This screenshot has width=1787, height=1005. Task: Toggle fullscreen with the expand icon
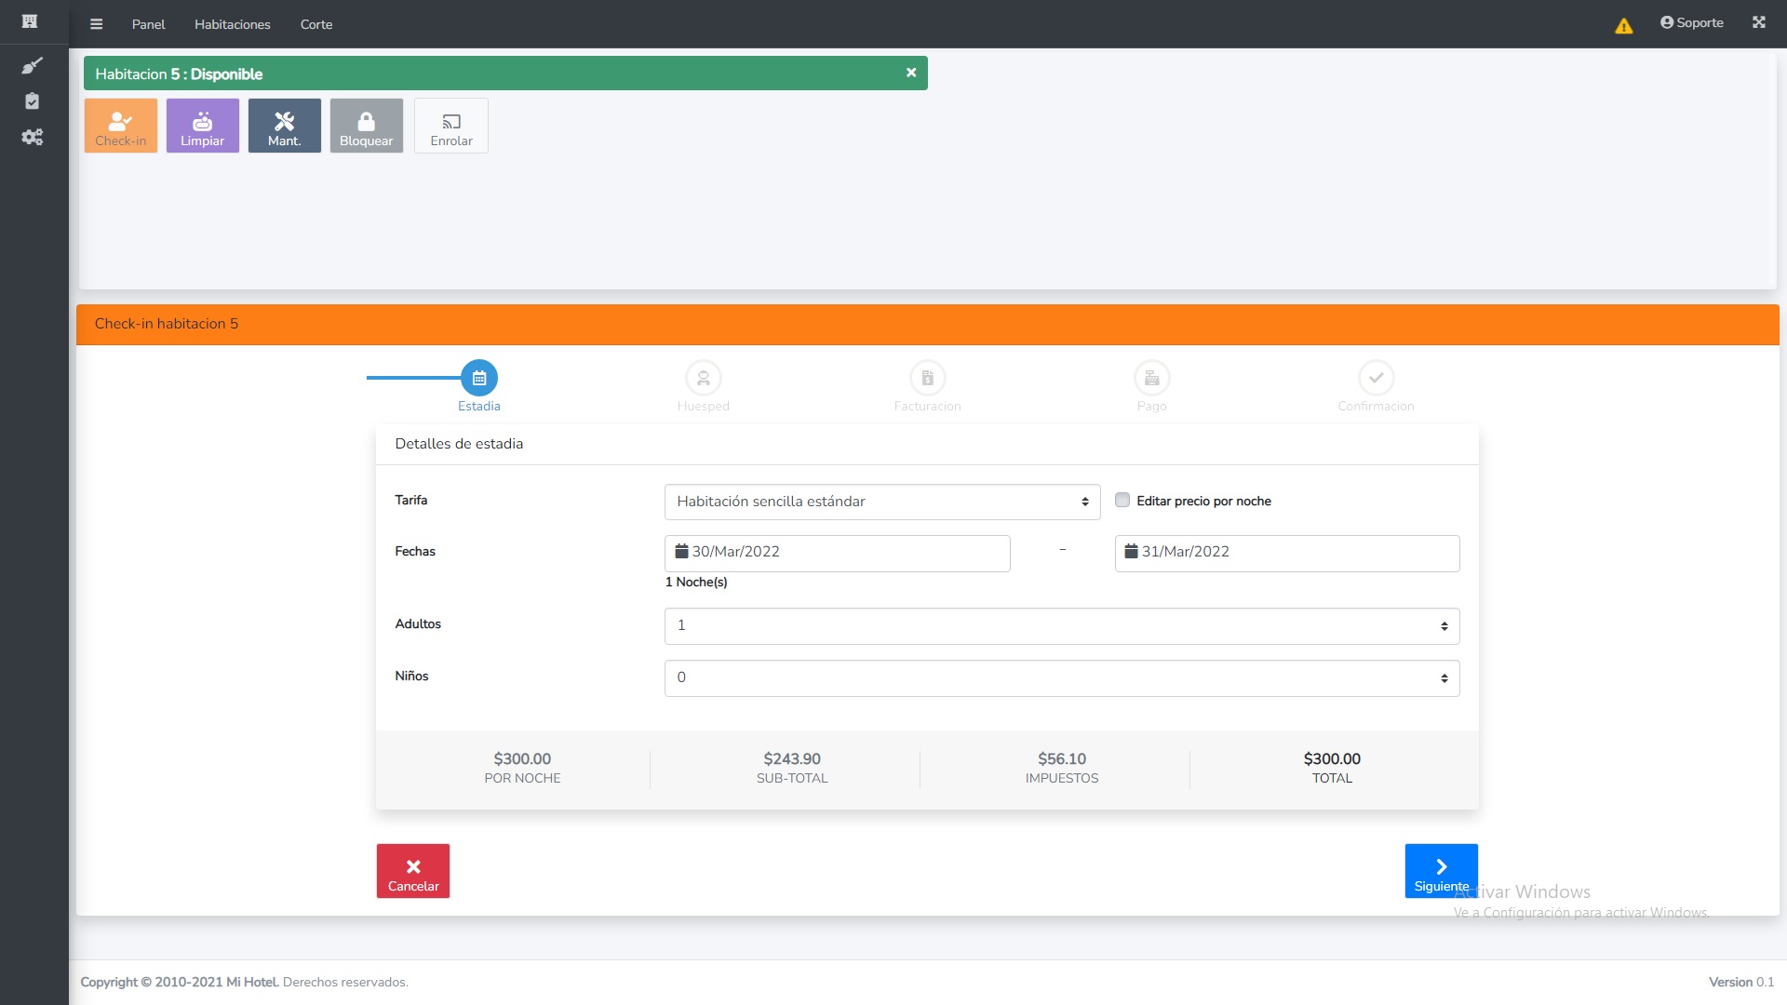click(x=1758, y=22)
